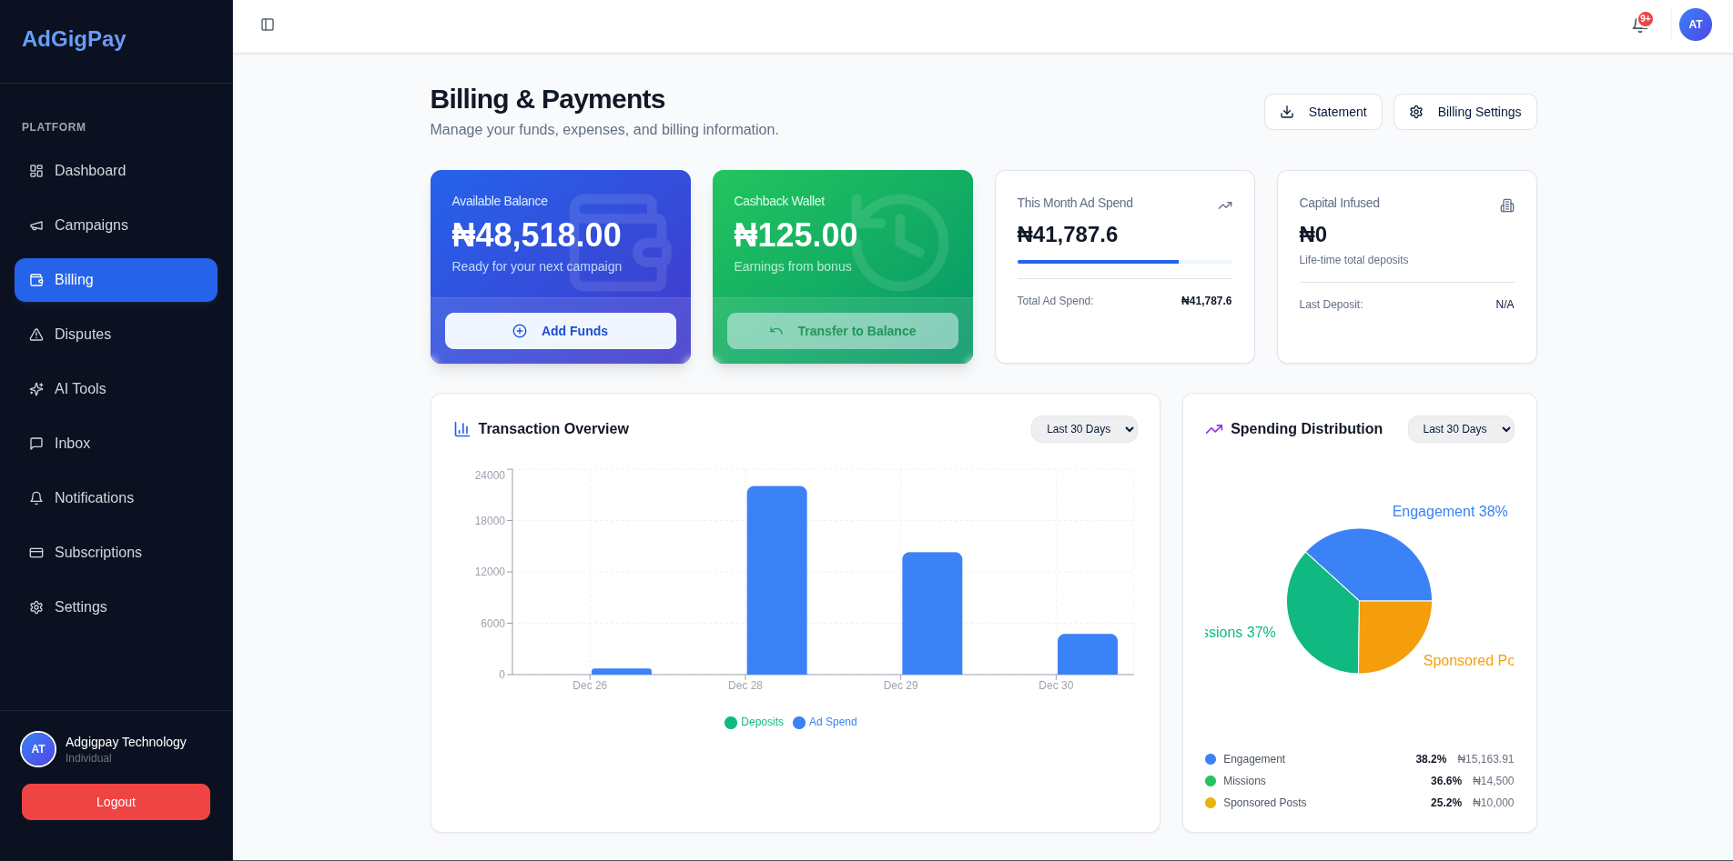
Task: Open the AT user avatar in top bar
Action: click(x=1695, y=25)
